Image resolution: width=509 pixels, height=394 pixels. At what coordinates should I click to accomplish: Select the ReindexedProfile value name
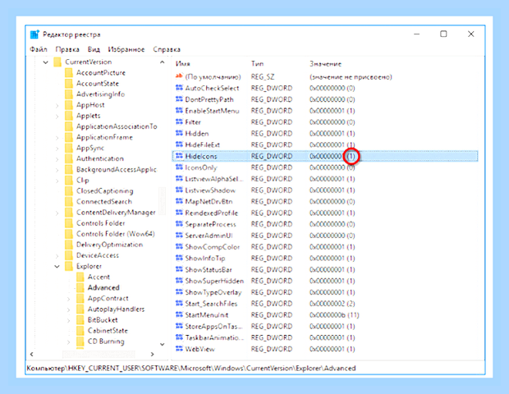pyautogui.click(x=211, y=213)
